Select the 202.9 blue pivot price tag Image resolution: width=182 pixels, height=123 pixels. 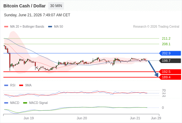[x=170, y=53]
